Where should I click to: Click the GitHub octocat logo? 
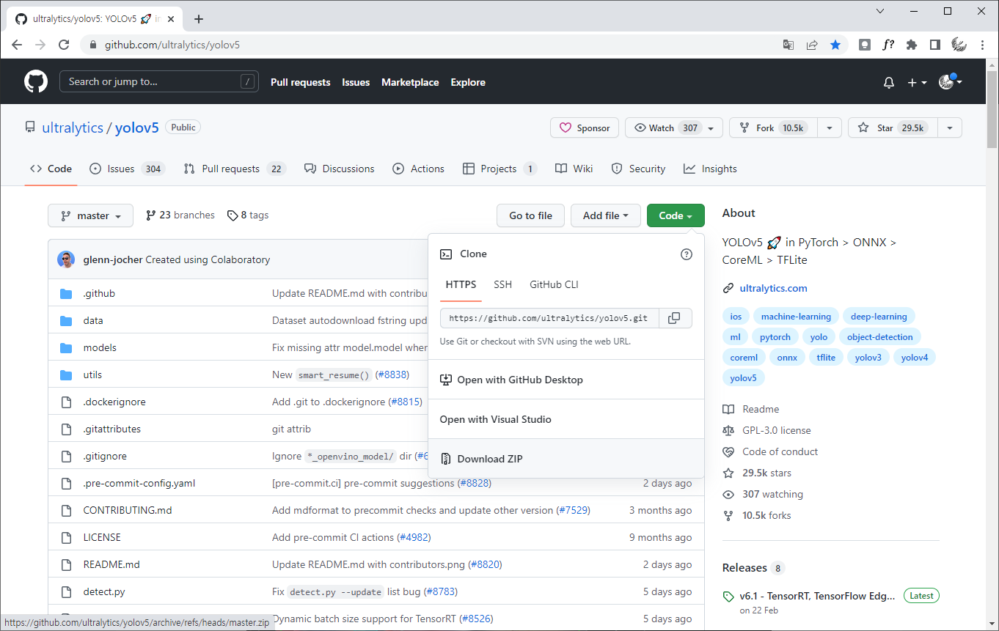click(x=36, y=81)
